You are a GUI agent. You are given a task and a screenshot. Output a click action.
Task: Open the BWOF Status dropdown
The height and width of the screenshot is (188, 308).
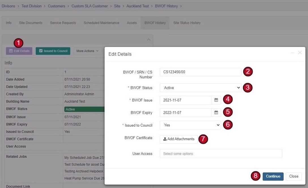200,88
